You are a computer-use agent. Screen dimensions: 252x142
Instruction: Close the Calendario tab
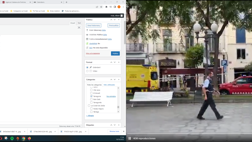[61, 2]
